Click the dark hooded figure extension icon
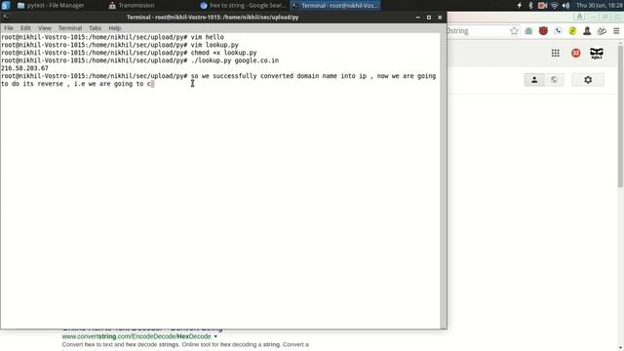Image resolution: width=624 pixels, height=351 pixels. coord(587,30)
